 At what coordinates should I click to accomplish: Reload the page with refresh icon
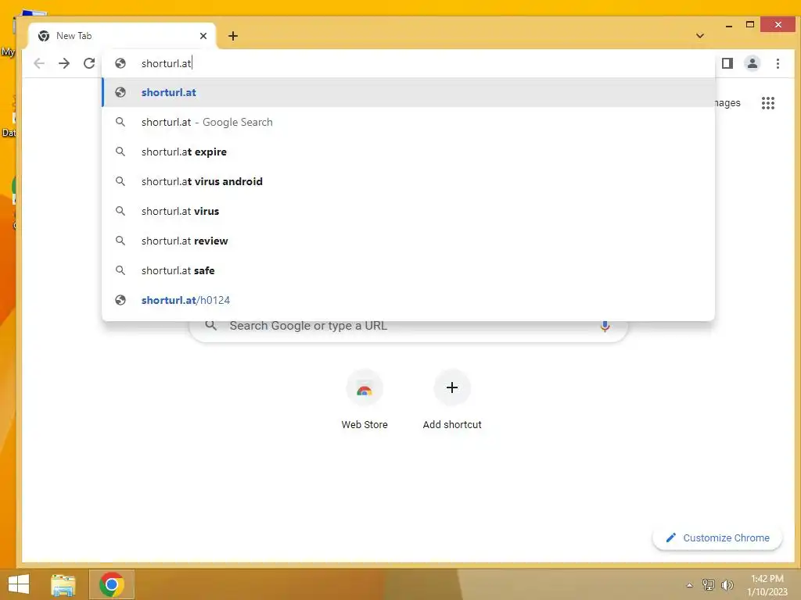[x=89, y=63]
